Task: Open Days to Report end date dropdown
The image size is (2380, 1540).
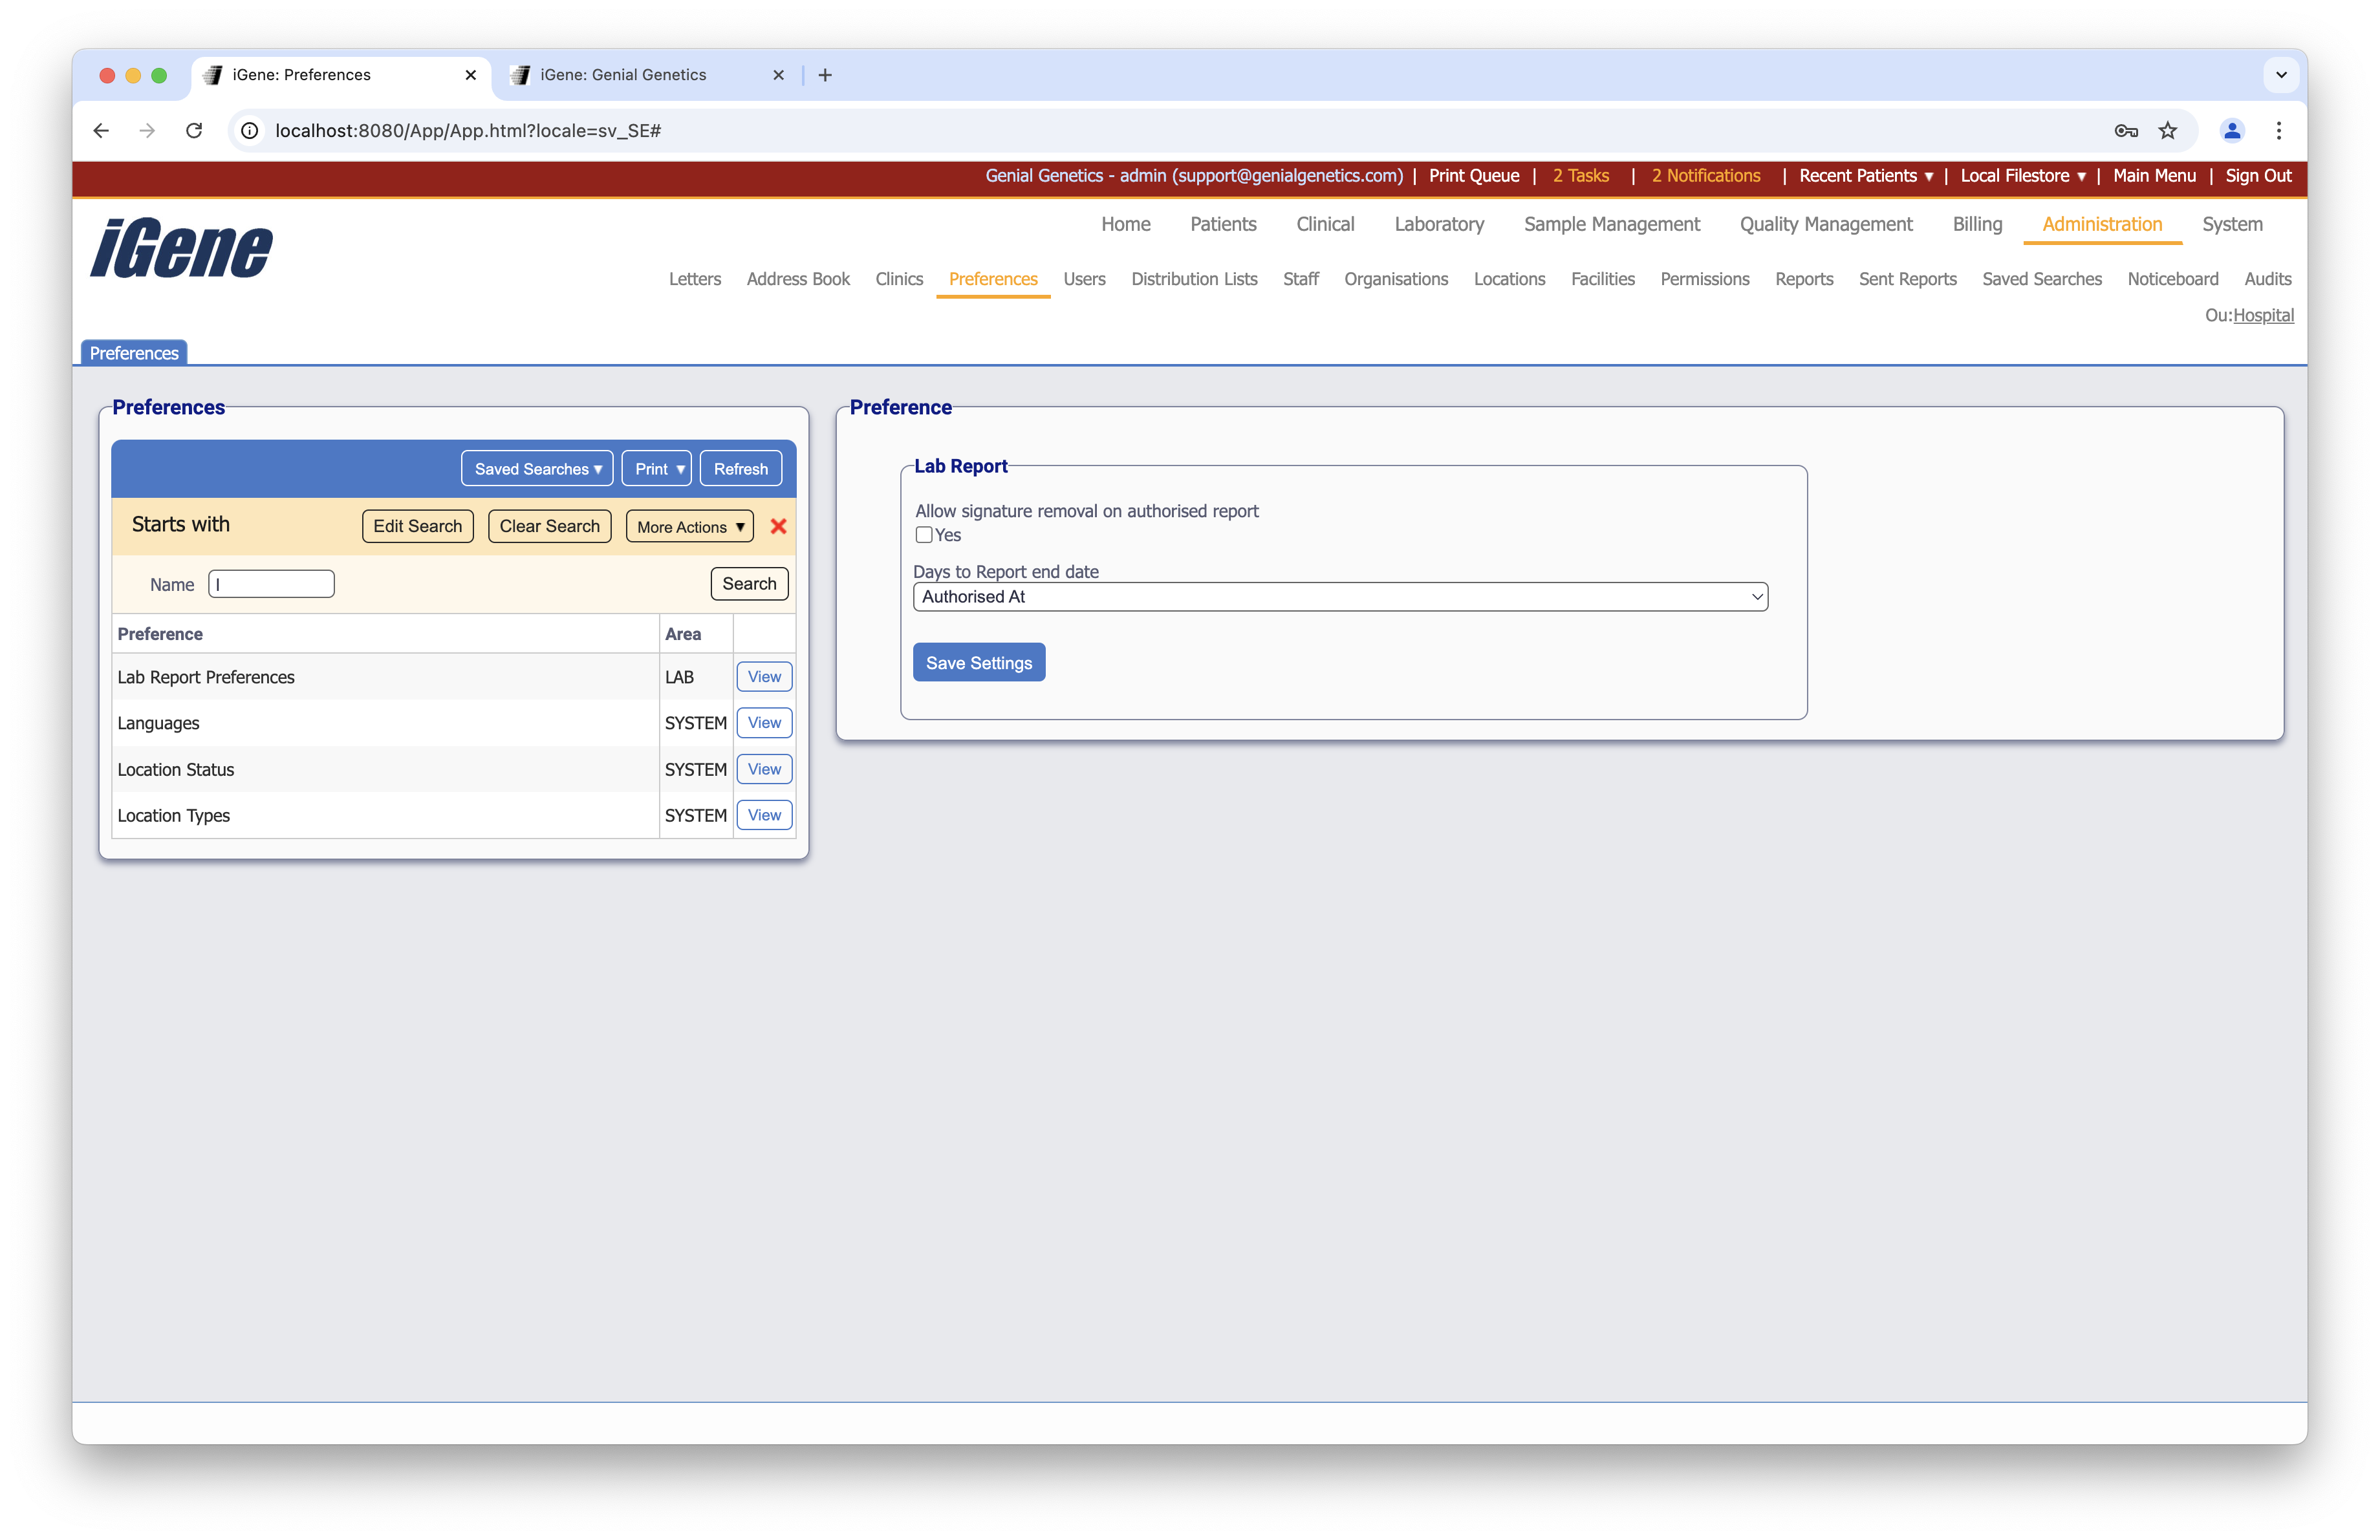Action: tap(1339, 597)
